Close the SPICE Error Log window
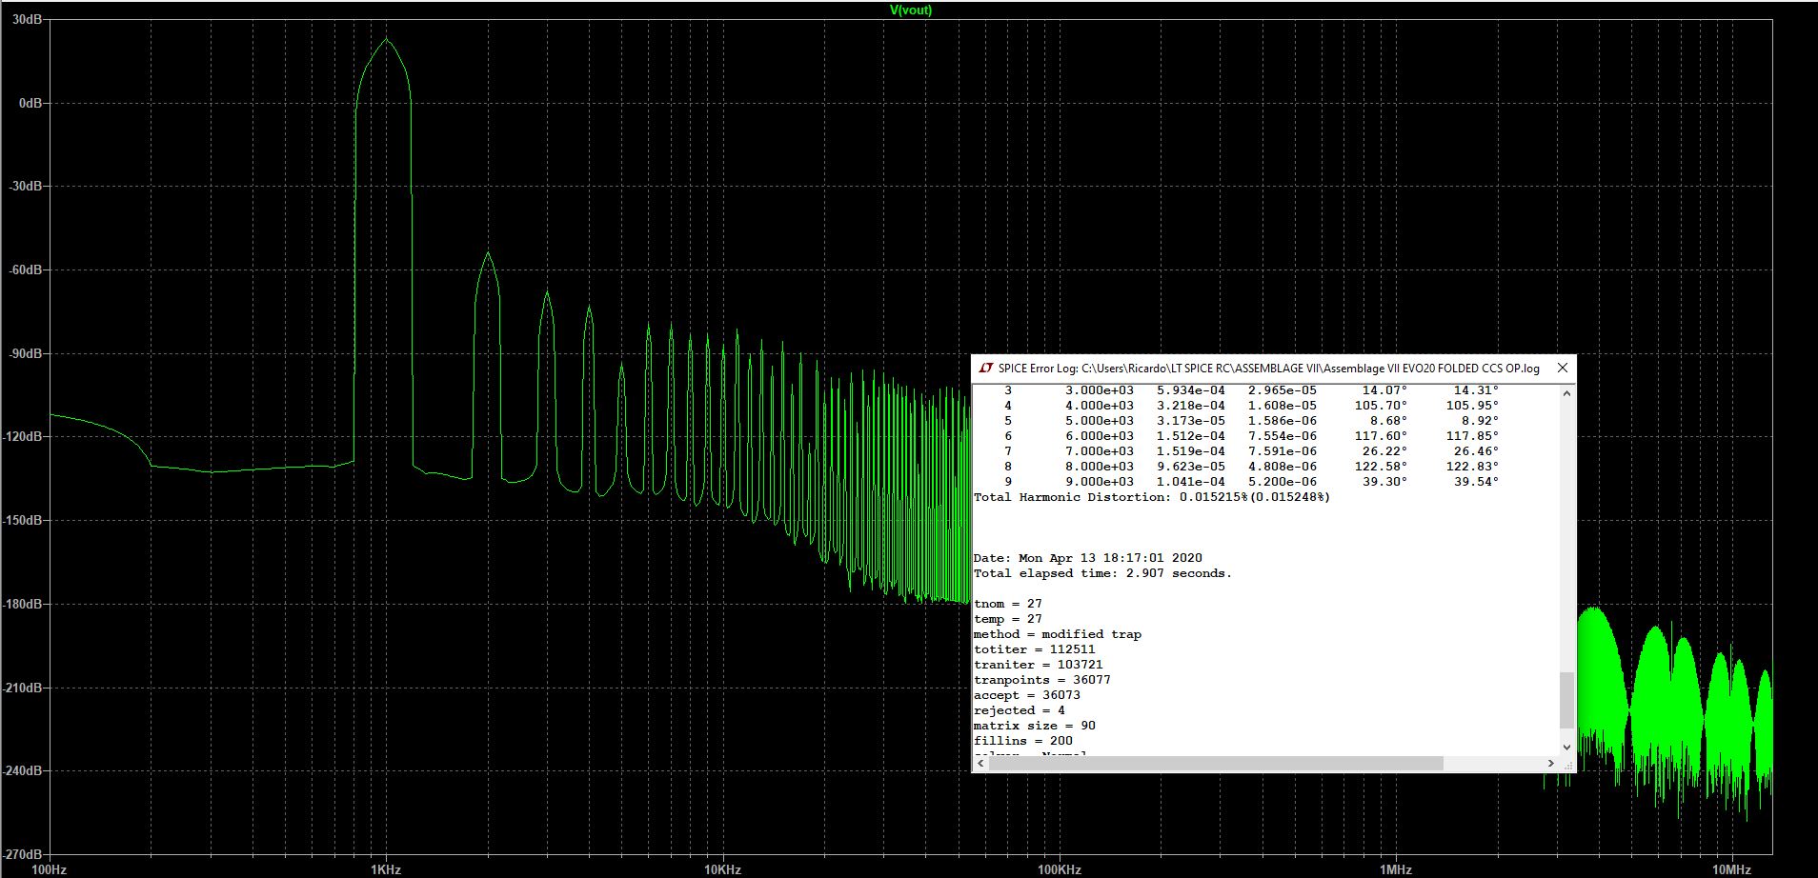The height and width of the screenshot is (878, 1818). (1563, 368)
